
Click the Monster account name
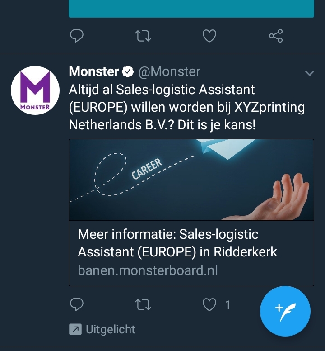(x=94, y=71)
